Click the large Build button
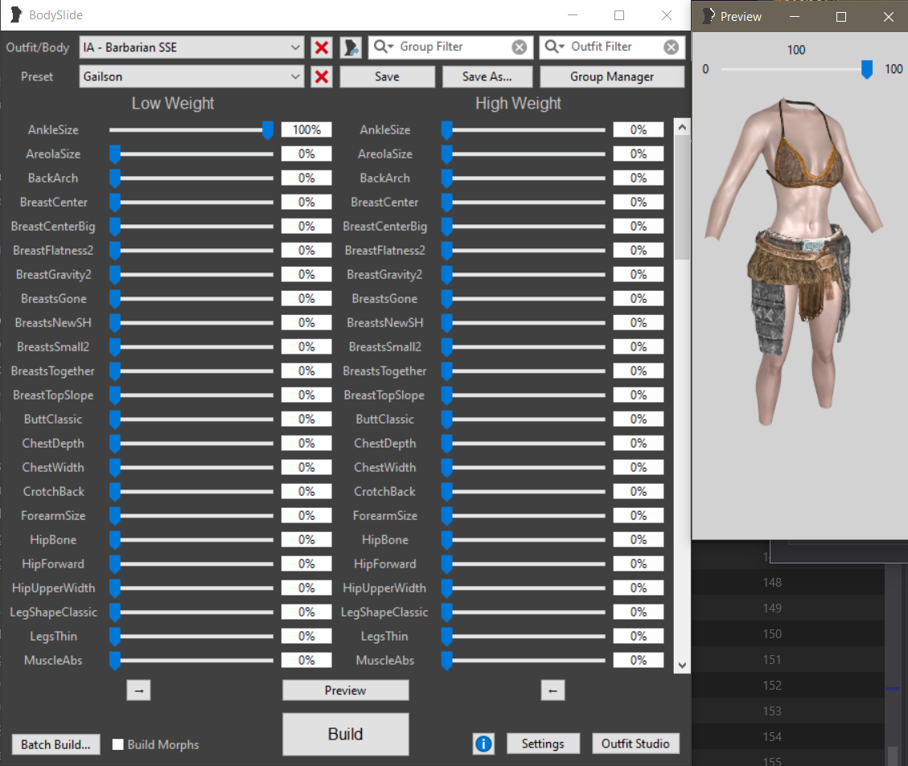 pos(345,734)
